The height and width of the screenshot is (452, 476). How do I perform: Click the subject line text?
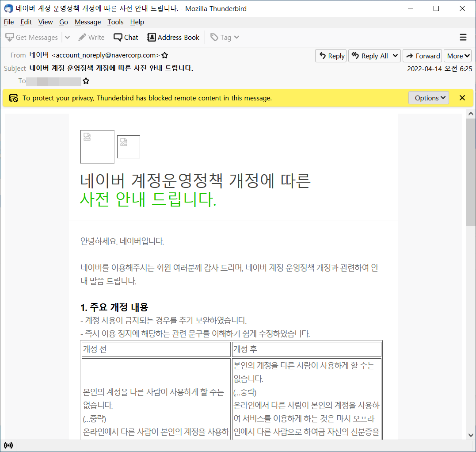pyautogui.click(x=111, y=68)
